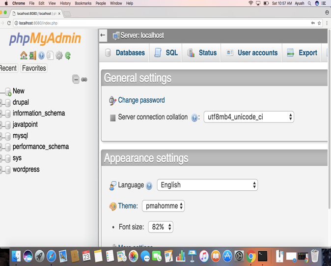Click the phpMyAdmin logo
Viewport: 331px width, 266px height.
45,38
